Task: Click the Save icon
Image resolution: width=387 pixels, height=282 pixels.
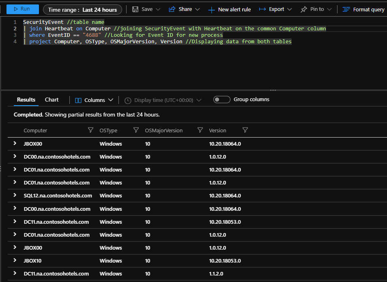Action: tap(134, 9)
